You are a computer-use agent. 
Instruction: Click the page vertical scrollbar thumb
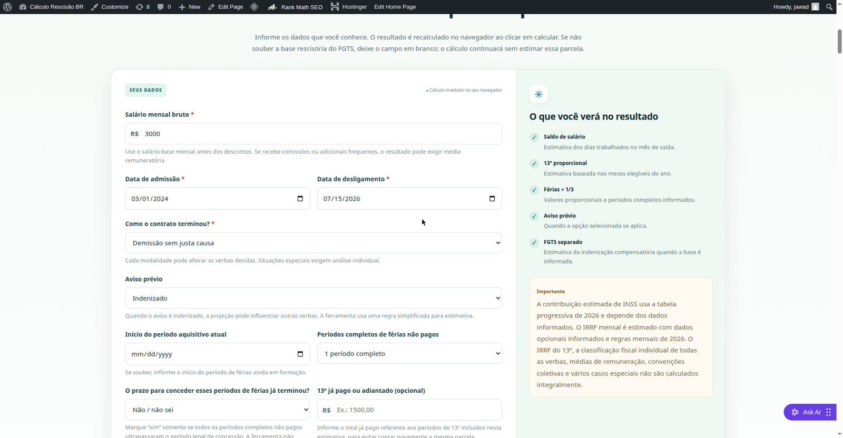pyautogui.click(x=839, y=42)
